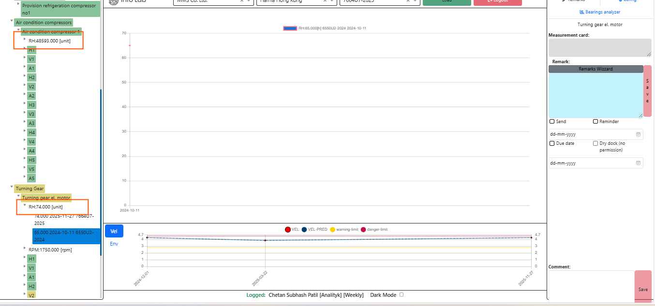The width and height of the screenshot is (655, 306).
Task: Check the Reminder checkbox
Action: click(x=595, y=122)
